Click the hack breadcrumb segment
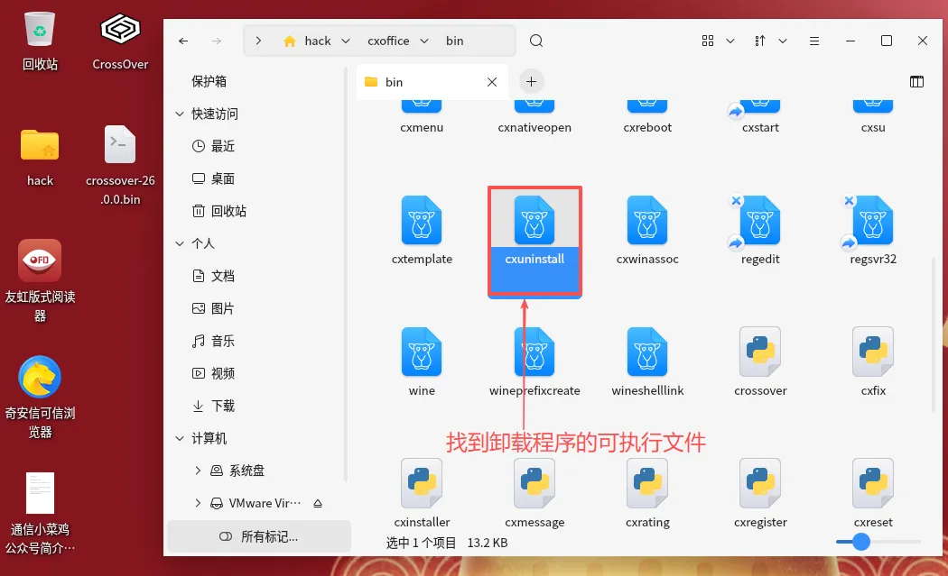This screenshot has height=576, width=948. (x=318, y=41)
